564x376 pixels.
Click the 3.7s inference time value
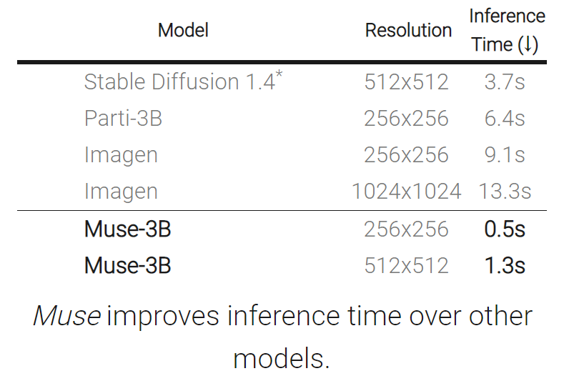[505, 81]
